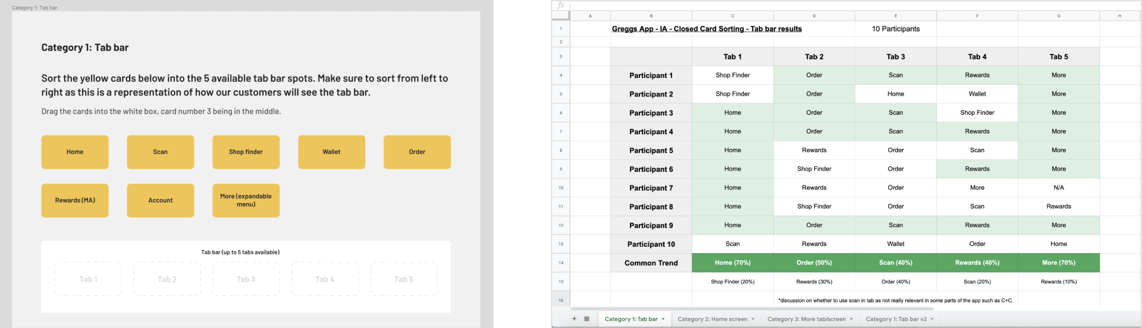Open Category 3: More tab/screen dropdown arrow
Screen dimensions: 1142x328
click(851, 319)
